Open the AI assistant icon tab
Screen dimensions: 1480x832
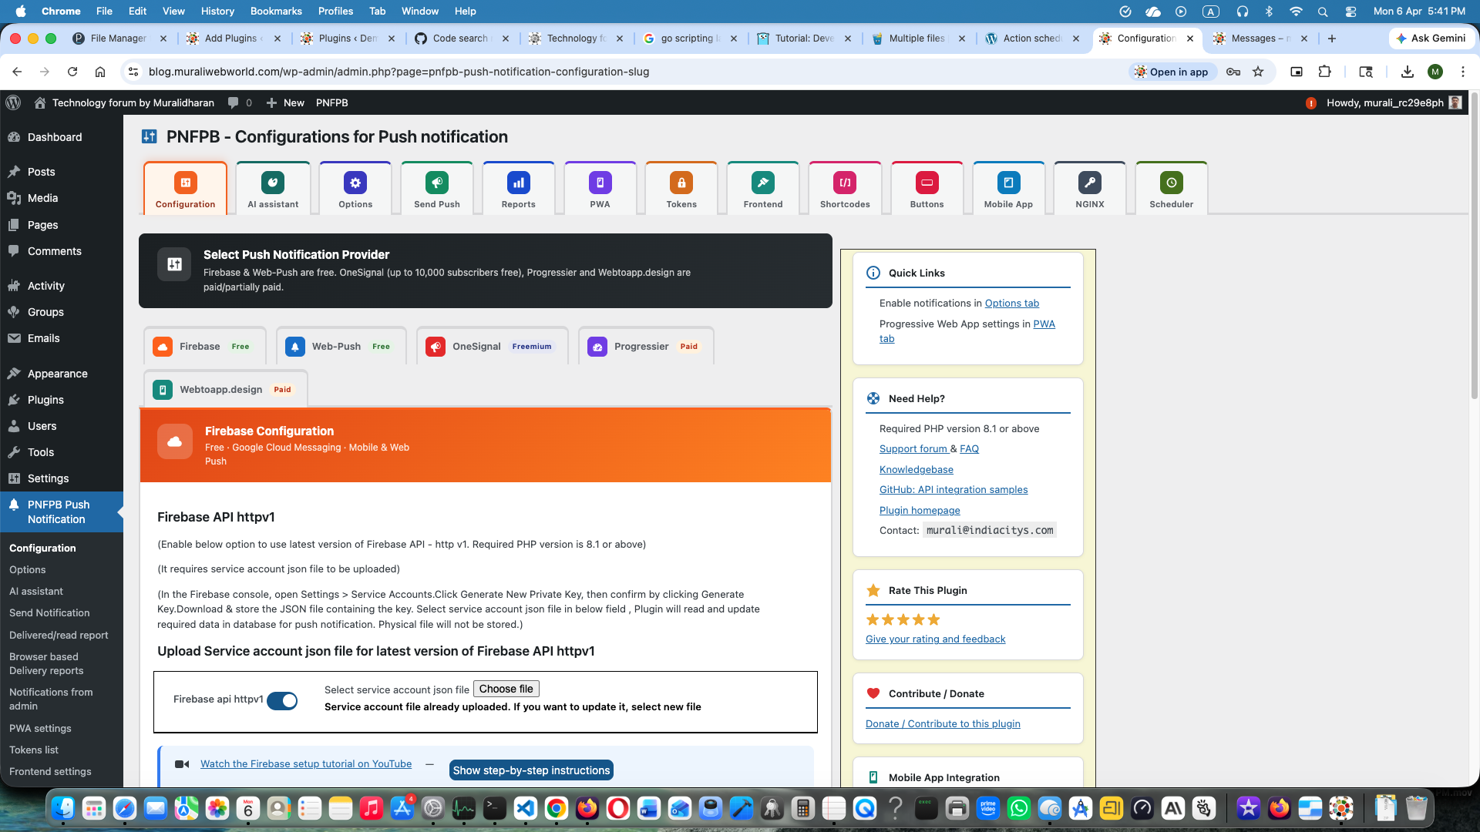pyautogui.click(x=273, y=189)
